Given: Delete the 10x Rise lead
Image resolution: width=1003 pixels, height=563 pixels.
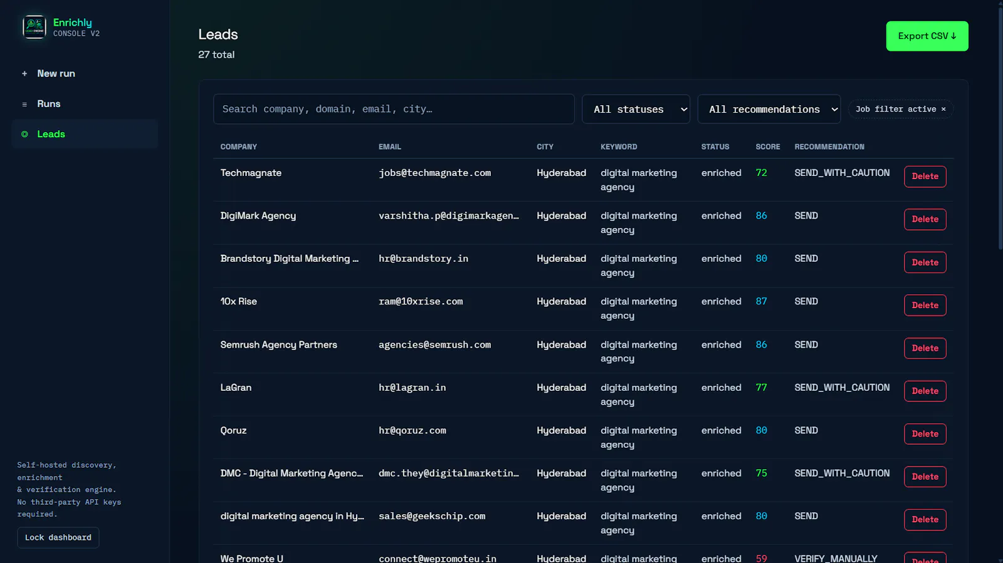Looking at the screenshot, I should click(925, 305).
